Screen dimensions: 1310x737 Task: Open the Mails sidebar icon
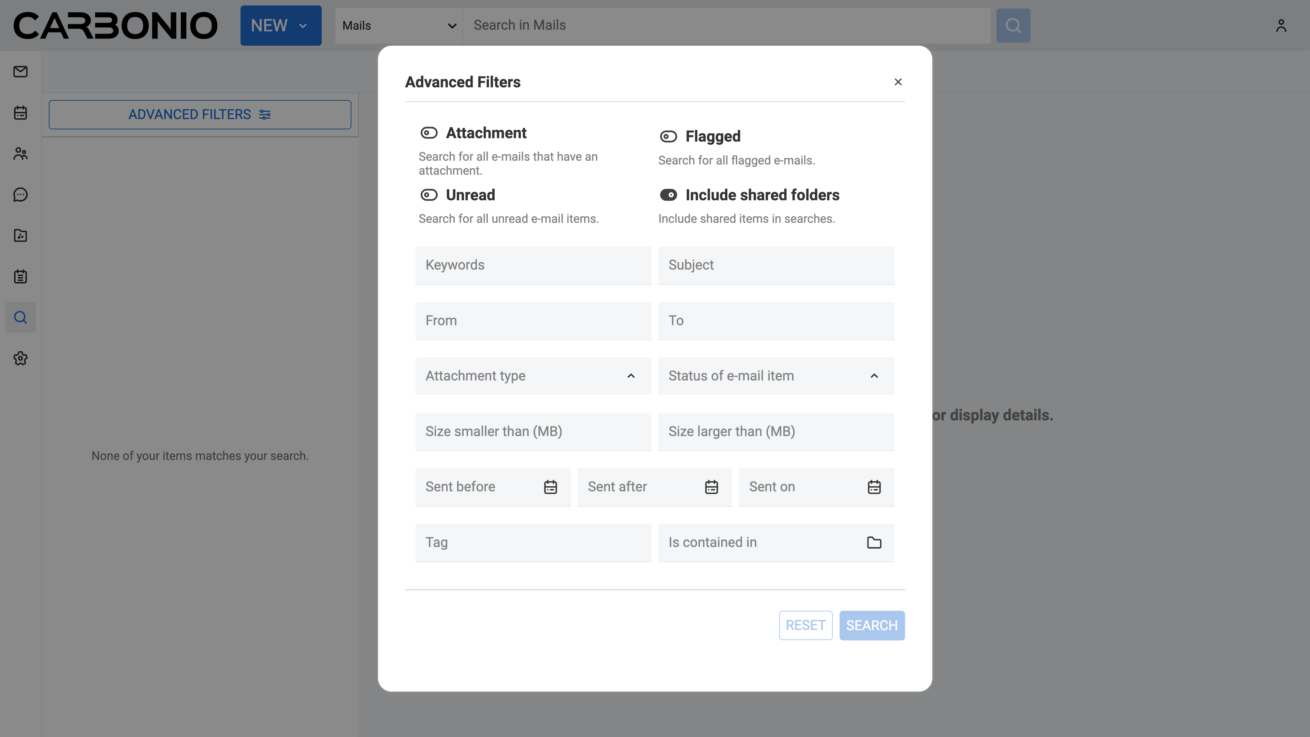point(20,72)
